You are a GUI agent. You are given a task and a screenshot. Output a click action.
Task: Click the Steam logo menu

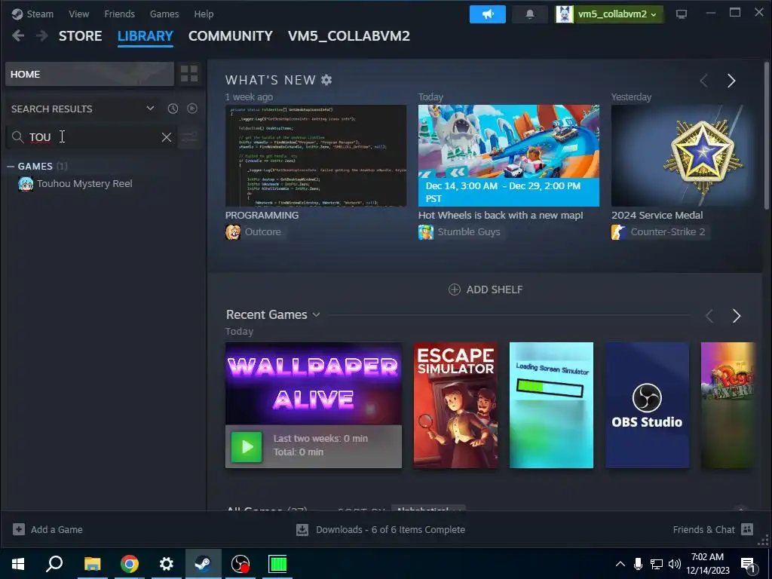pos(32,14)
